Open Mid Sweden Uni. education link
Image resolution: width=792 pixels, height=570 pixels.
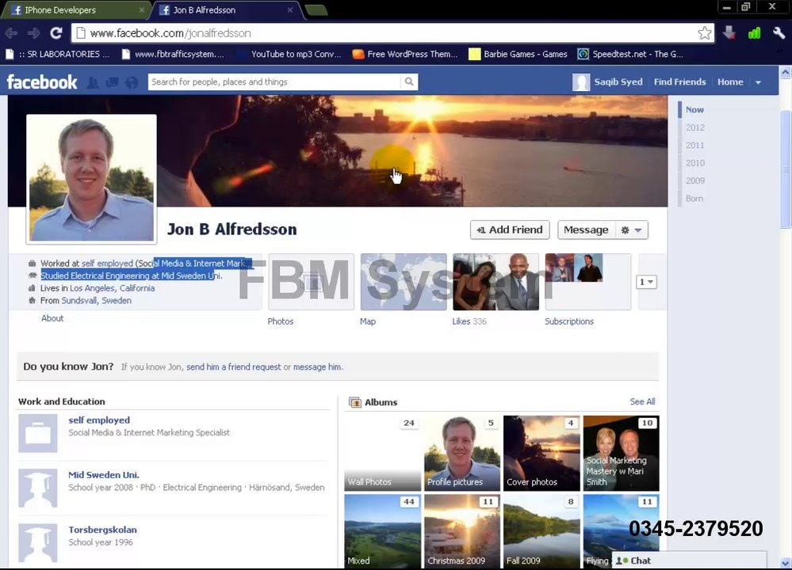click(104, 475)
